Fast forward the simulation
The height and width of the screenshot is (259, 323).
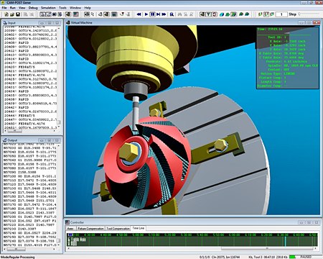(164, 14)
